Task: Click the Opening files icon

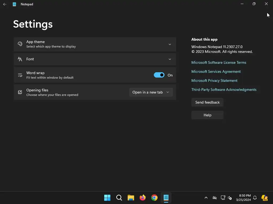Action: pyautogui.click(x=20, y=92)
